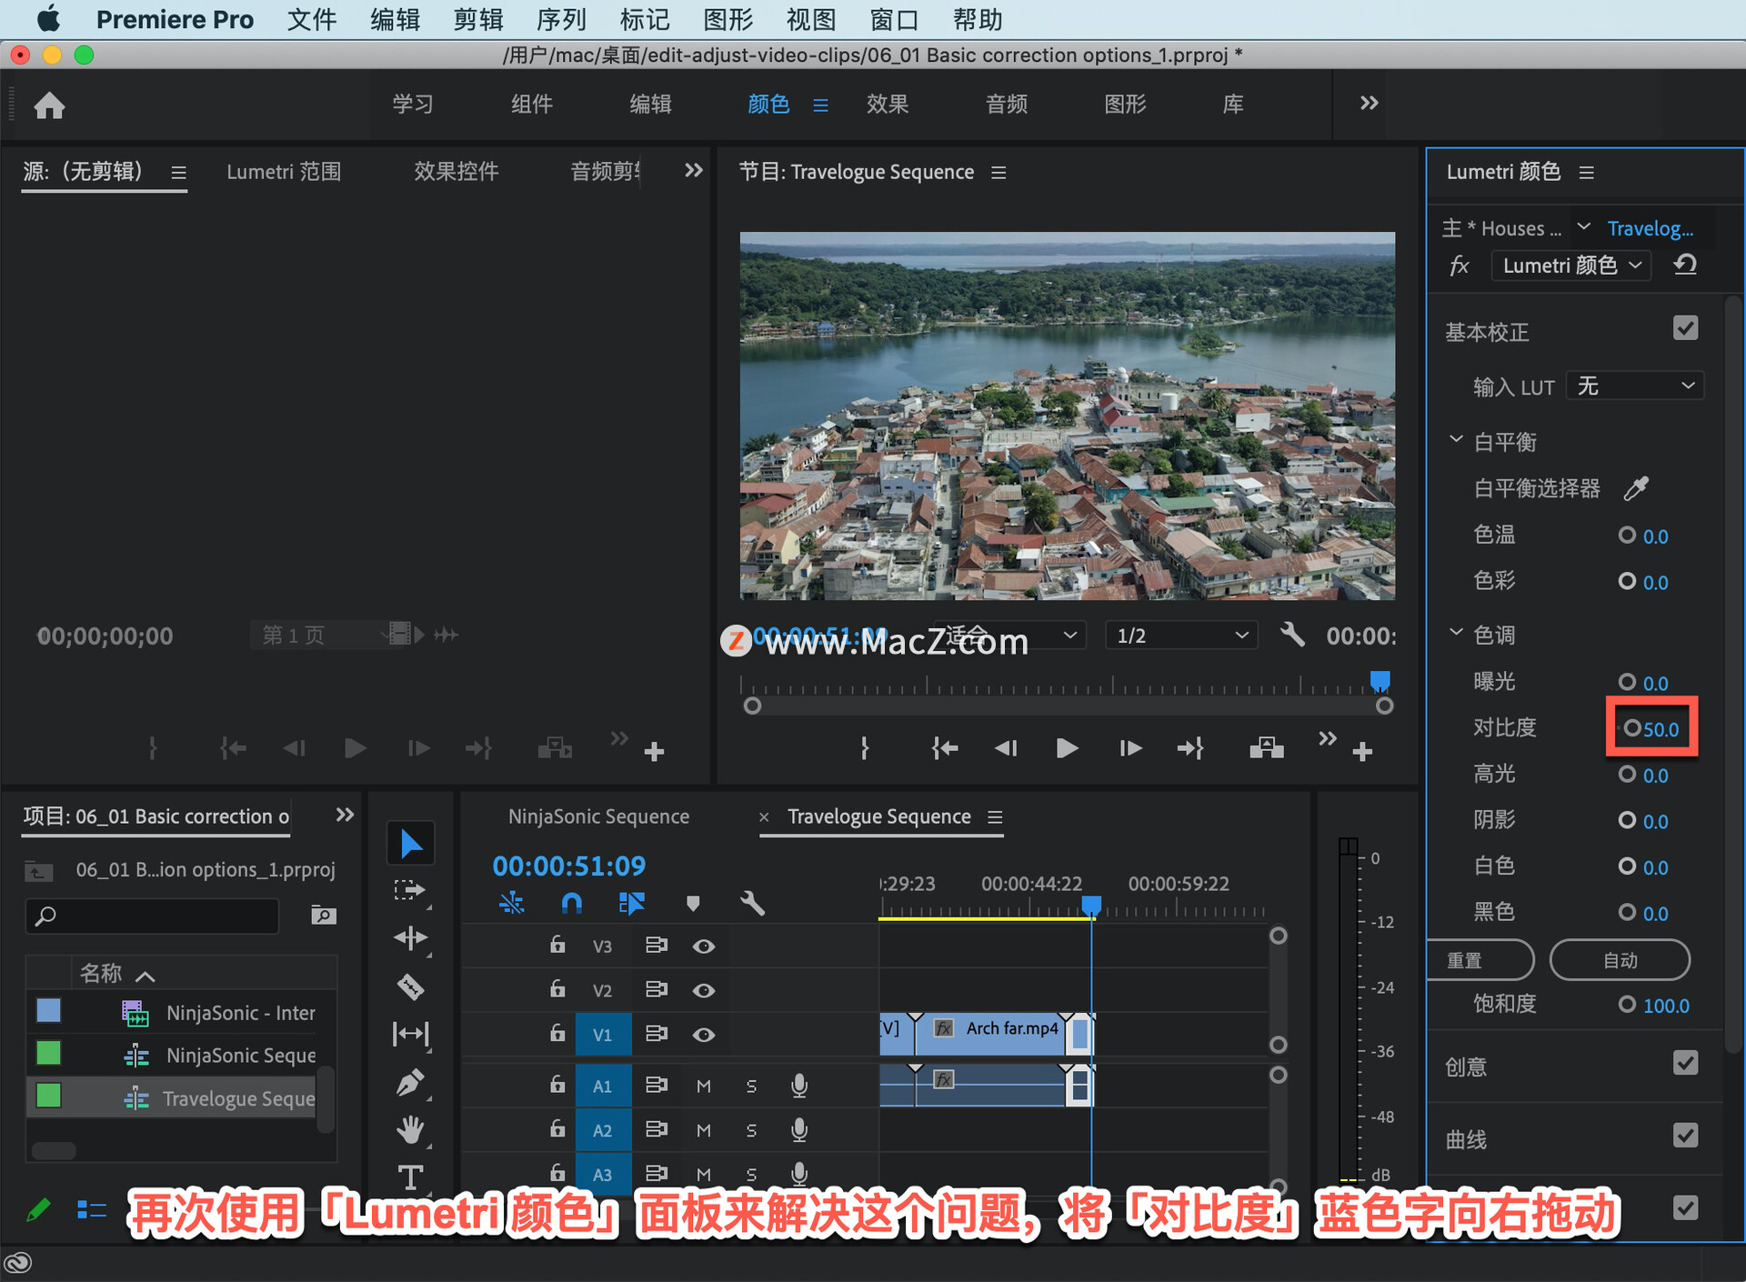This screenshot has width=1746, height=1282.
Task: Click Reset button (重置)
Action: pos(1480,959)
